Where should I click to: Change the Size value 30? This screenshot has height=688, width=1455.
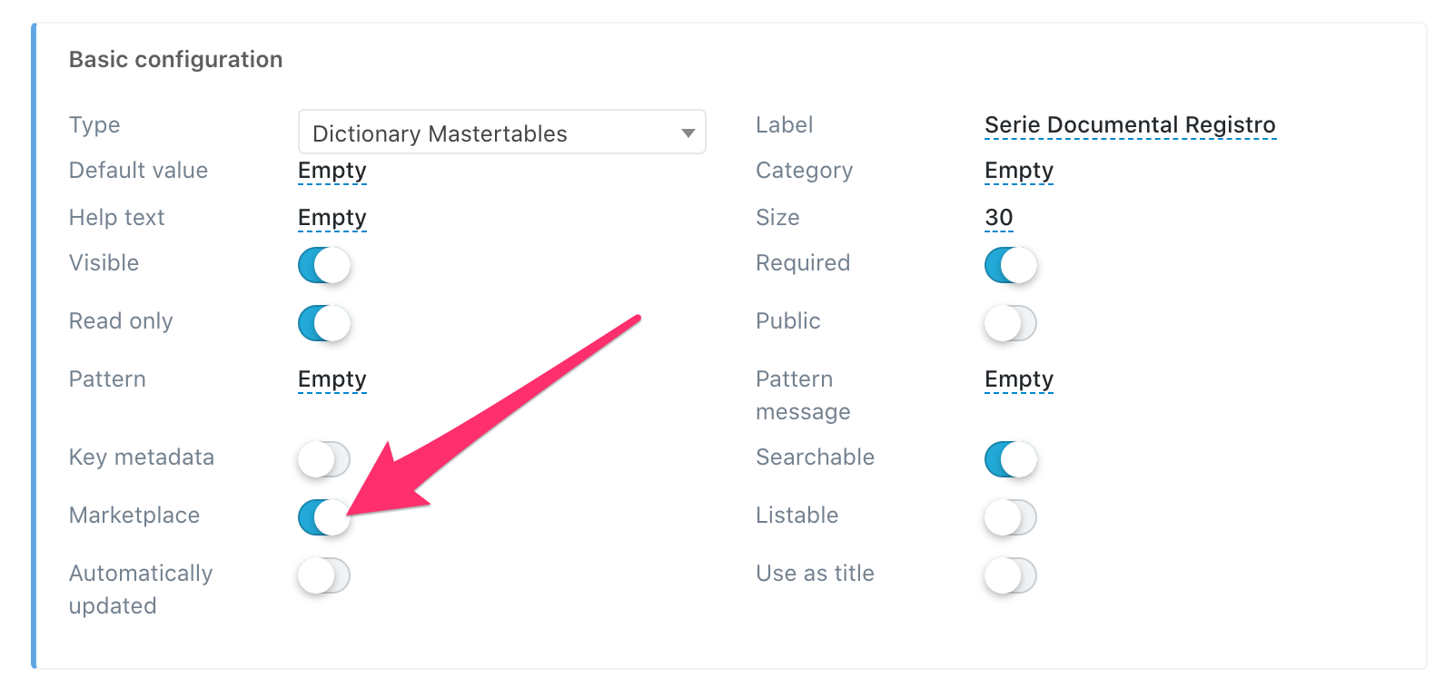(999, 218)
